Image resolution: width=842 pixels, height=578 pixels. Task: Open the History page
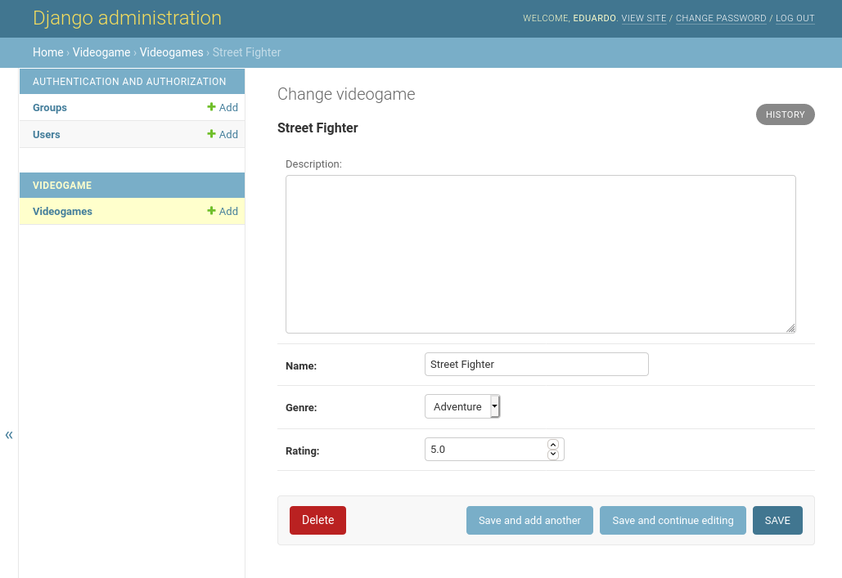click(x=785, y=114)
